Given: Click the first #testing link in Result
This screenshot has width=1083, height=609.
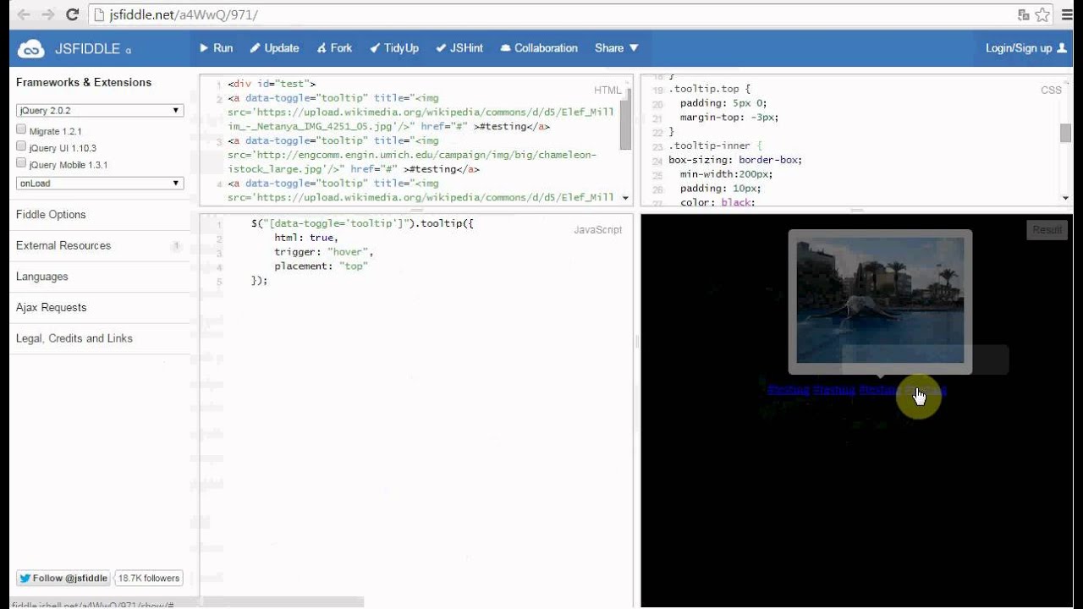Looking at the screenshot, I should tap(789, 390).
